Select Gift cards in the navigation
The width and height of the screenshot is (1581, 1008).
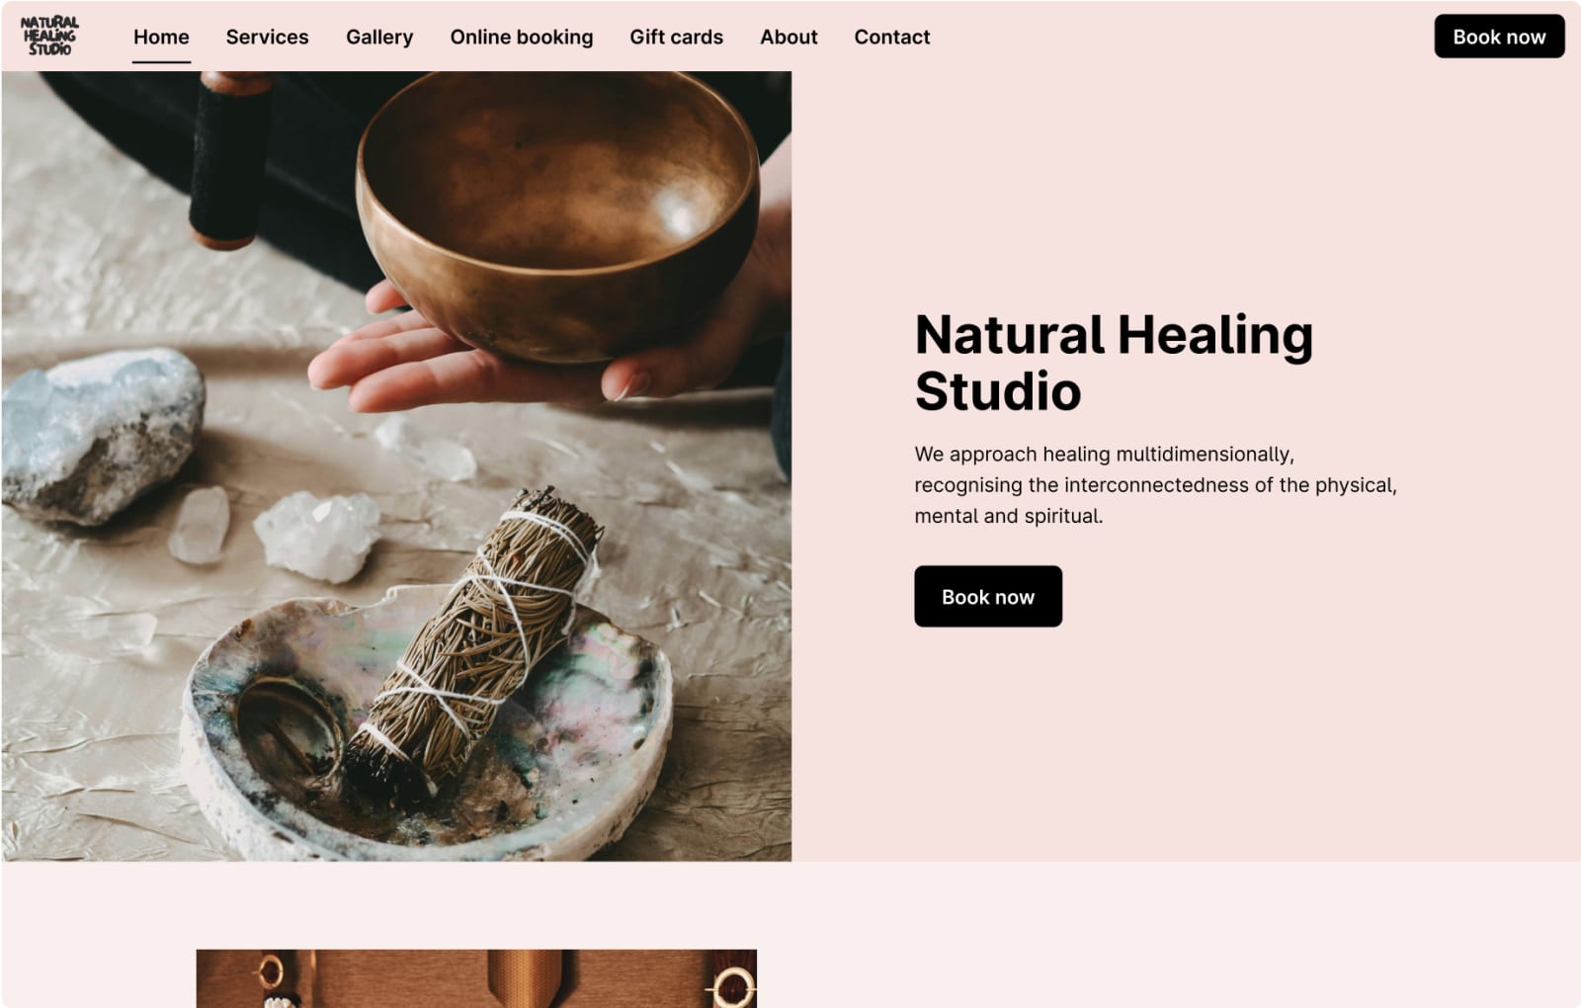point(676,38)
